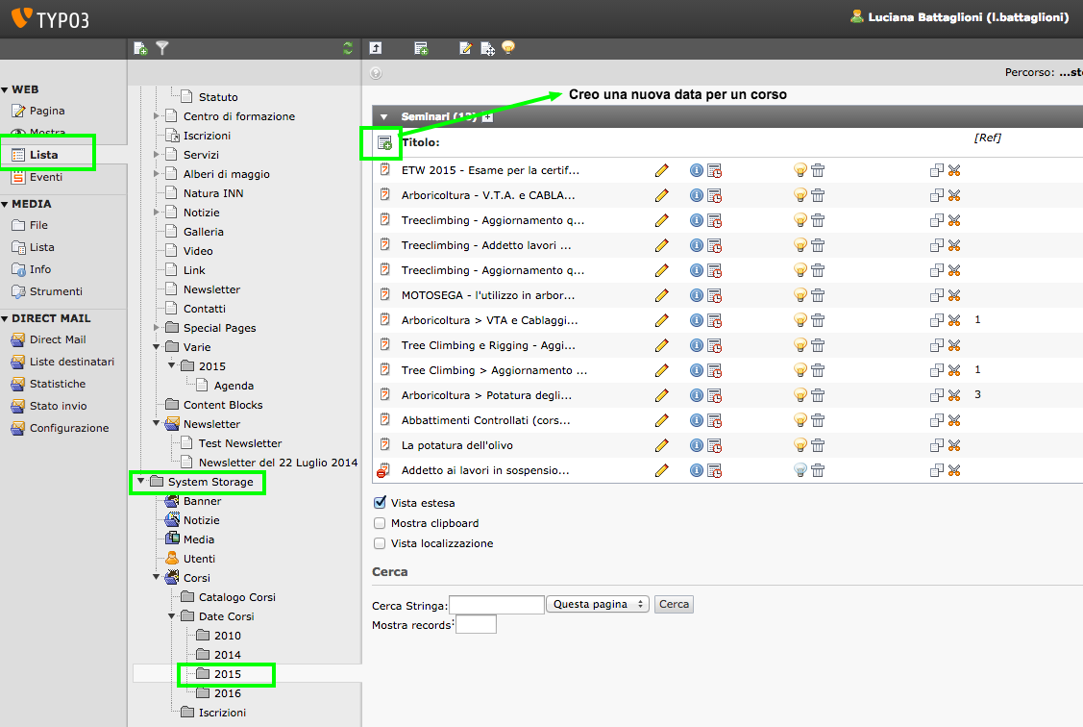Edit the ETW 2015 seminar with pencil icon

662,170
